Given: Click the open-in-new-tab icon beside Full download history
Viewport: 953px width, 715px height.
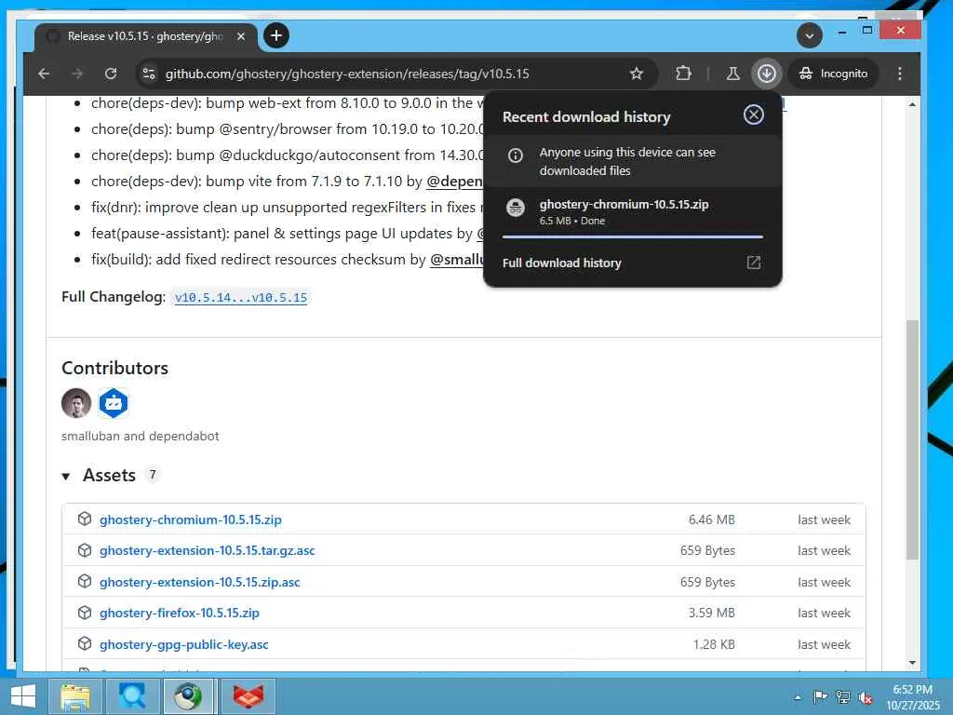Looking at the screenshot, I should click(x=754, y=263).
